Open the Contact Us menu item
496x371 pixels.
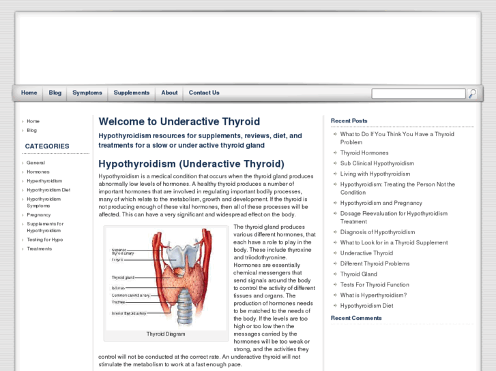(204, 93)
